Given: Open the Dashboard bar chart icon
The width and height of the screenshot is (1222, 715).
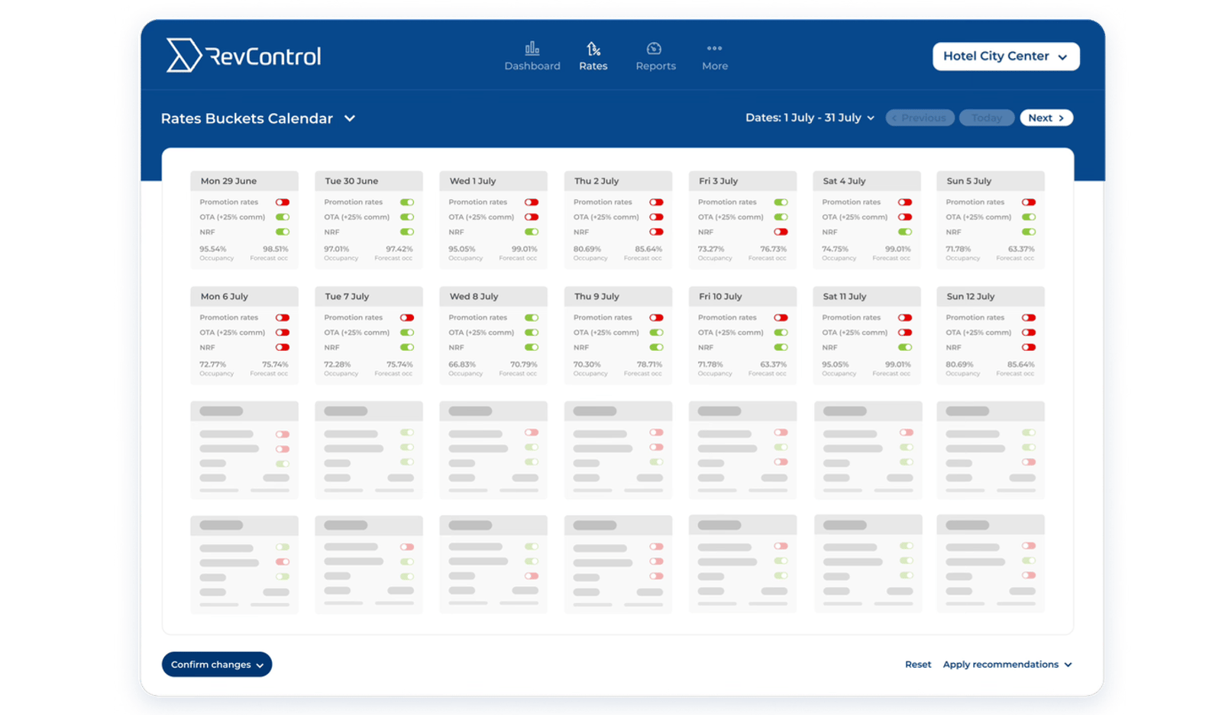Looking at the screenshot, I should (x=532, y=48).
